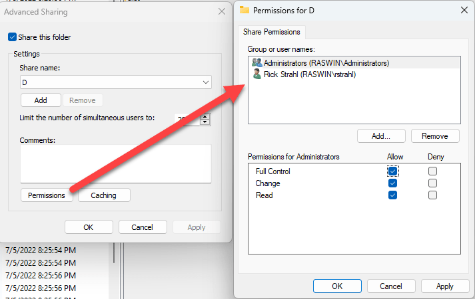Click inside the Comments text box
The image size is (475, 299).
pos(116,163)
